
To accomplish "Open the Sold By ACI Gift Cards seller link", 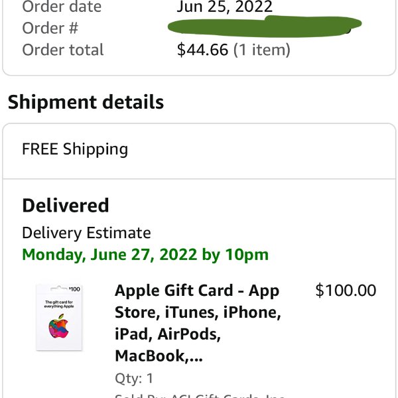I will click(x=200, y=395).
